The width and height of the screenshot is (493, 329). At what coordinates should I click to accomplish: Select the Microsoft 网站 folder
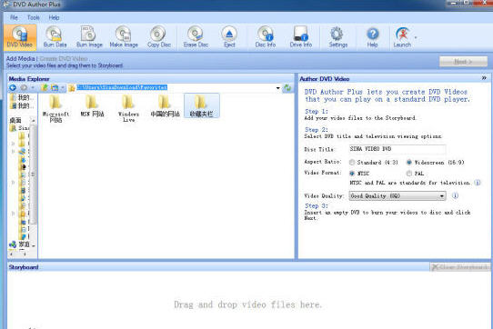click(x=55, y=109)
